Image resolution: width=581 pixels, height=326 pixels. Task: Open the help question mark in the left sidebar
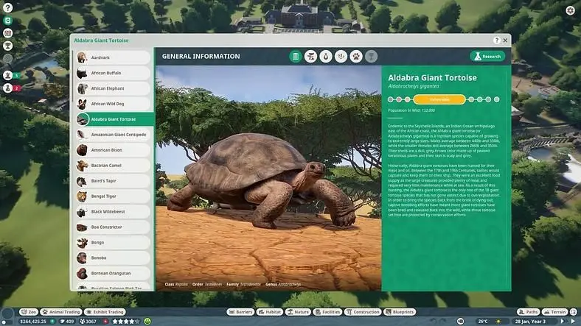tap(8, 7)
